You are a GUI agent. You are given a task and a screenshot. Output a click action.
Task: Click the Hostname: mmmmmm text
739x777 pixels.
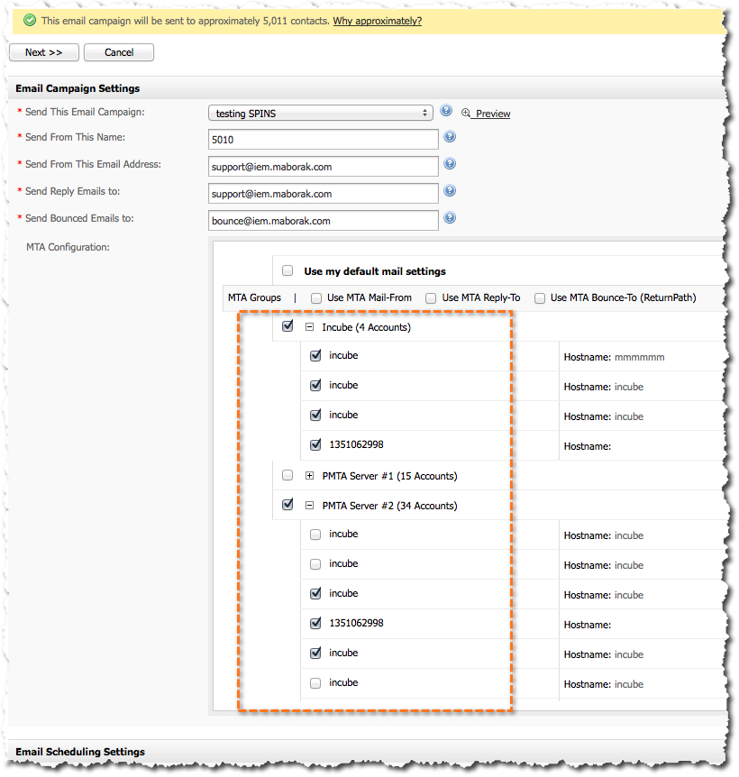615,357
